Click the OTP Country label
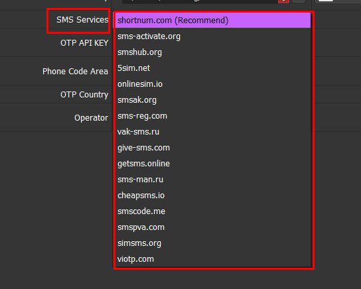The width and height of the screenshot is (361, 289). [84, 95]
